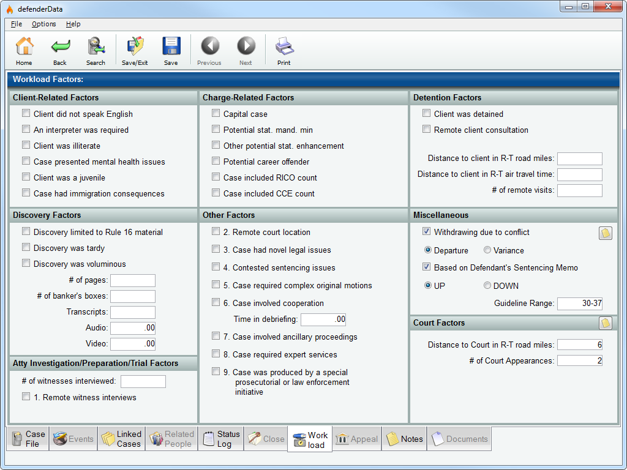This screenshot has width=627, height=470.
Task: Edit Distance to Court road miles field
Action: 580,345
